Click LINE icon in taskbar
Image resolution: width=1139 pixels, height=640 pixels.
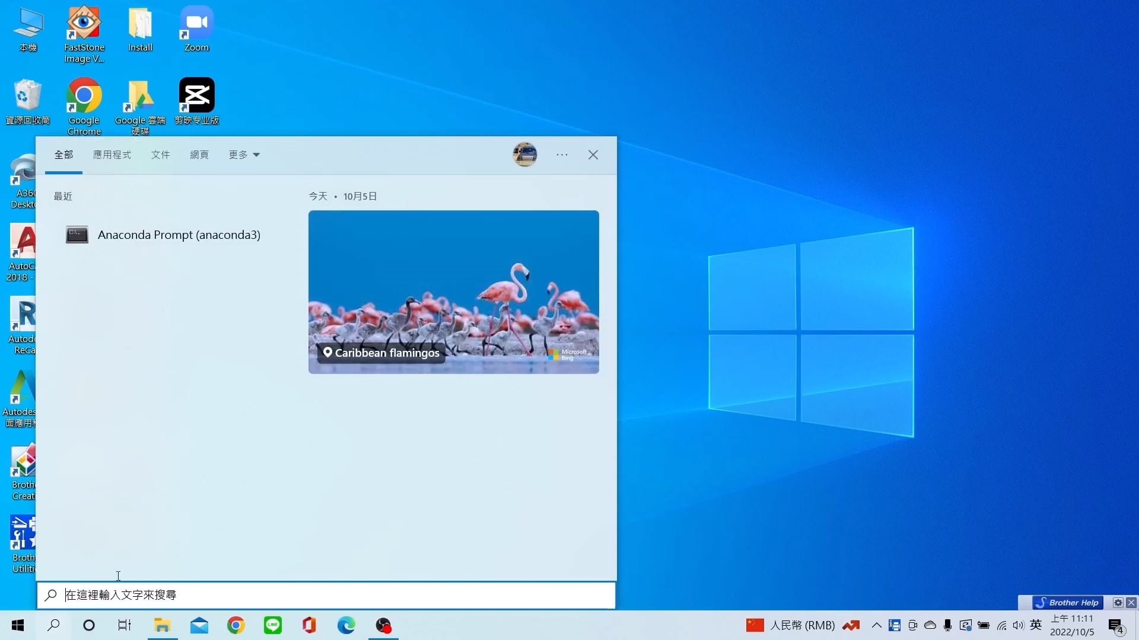[273, 625]
